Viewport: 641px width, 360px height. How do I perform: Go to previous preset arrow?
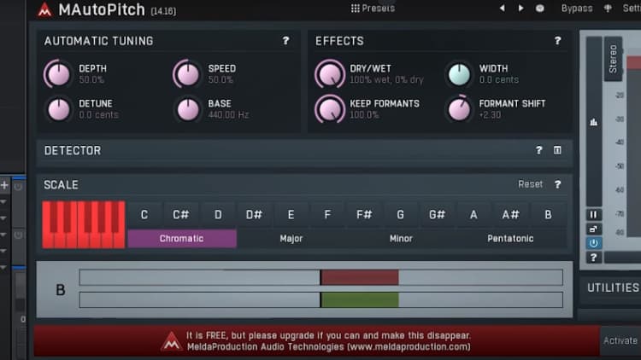(502, 9)
